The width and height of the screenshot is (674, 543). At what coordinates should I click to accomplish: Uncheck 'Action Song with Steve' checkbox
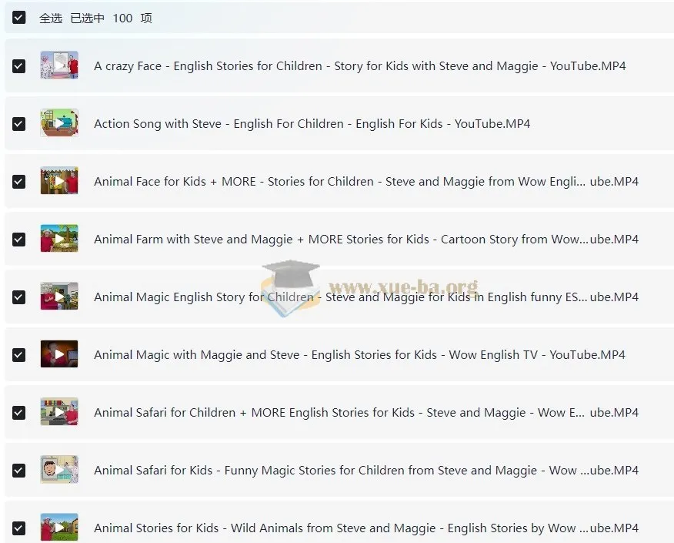tap(19, 124)
